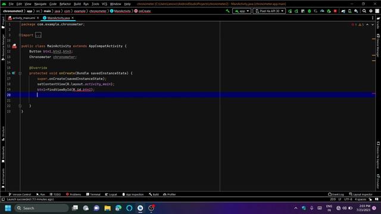This screenshot has height=214, width=381.
Task: Open the Problems panel
Action: (73, 194)
